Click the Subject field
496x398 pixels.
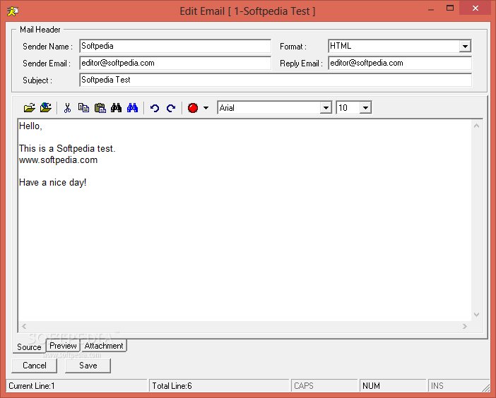coord(276,80)
